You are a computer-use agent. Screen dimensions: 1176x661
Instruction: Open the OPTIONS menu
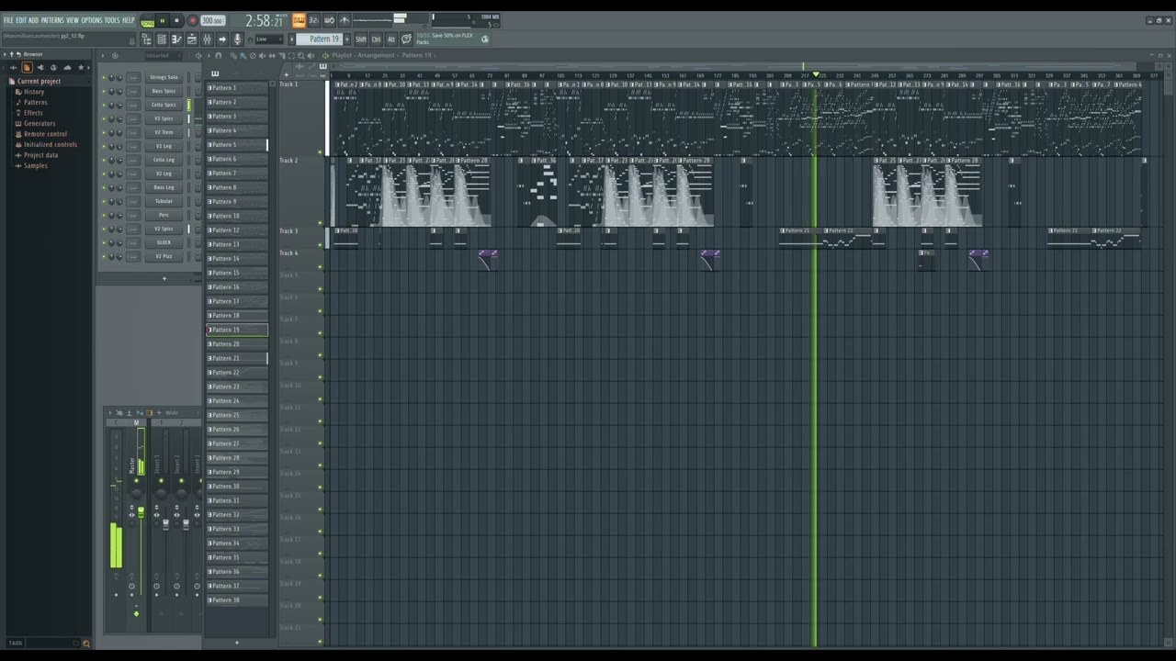92,20
